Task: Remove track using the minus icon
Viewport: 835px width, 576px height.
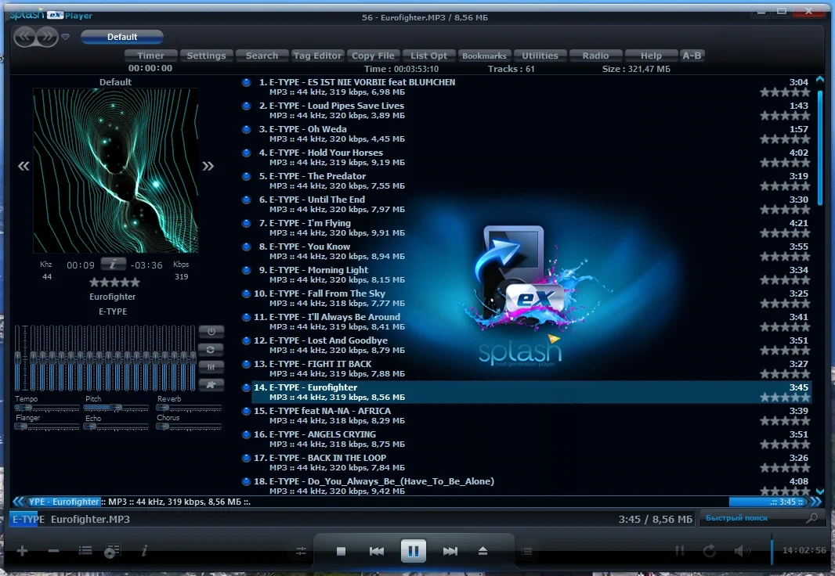Action: [53, 551]
